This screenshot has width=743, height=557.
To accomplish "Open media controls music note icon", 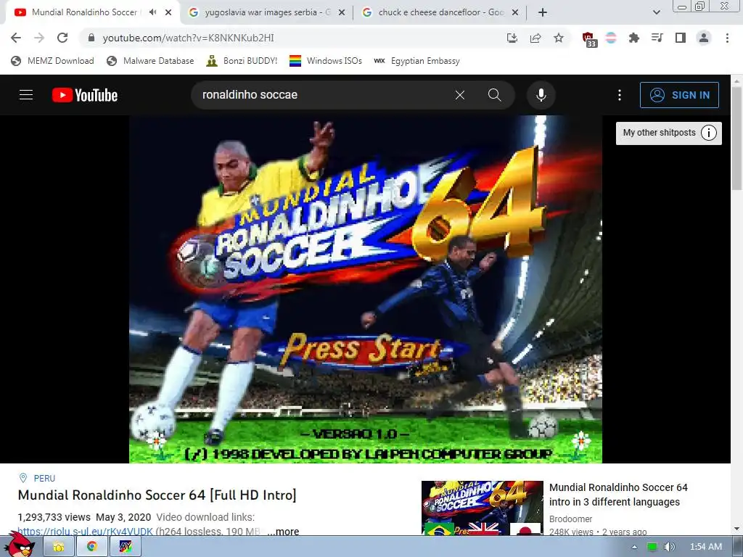I will [x=657, y=38].
